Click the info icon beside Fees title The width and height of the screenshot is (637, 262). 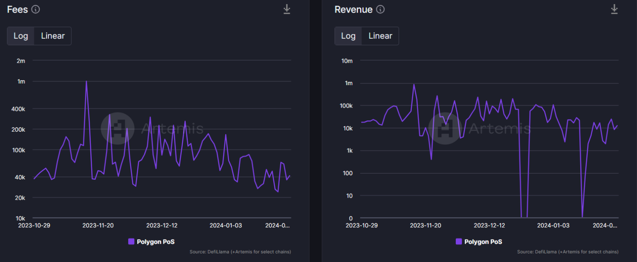click(x=36, y=10)
